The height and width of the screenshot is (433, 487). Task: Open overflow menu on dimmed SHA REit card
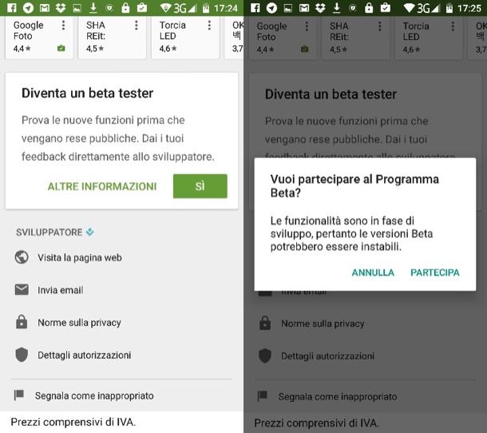[380, 26]
